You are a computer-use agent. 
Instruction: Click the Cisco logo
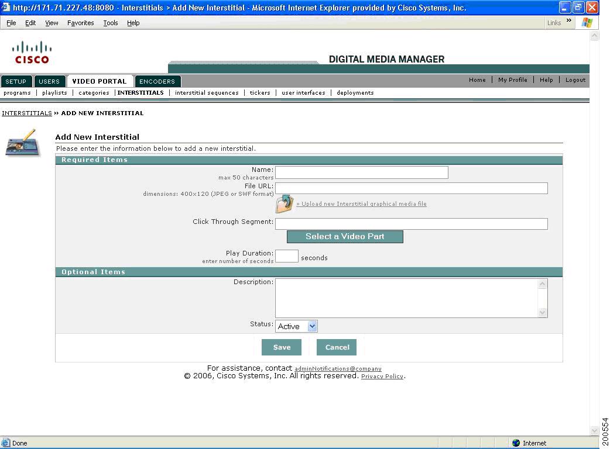pos(32,53)
